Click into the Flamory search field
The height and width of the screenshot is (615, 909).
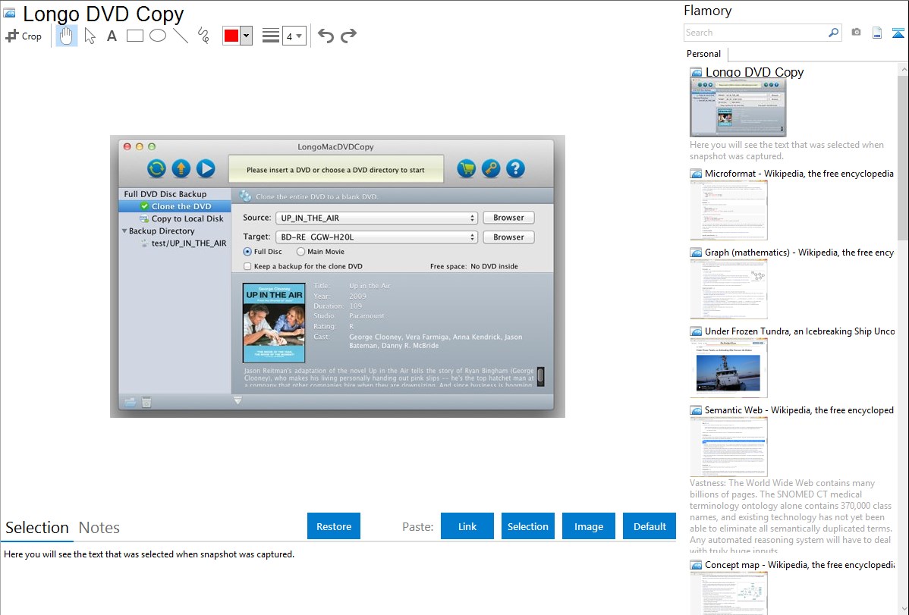755,33
